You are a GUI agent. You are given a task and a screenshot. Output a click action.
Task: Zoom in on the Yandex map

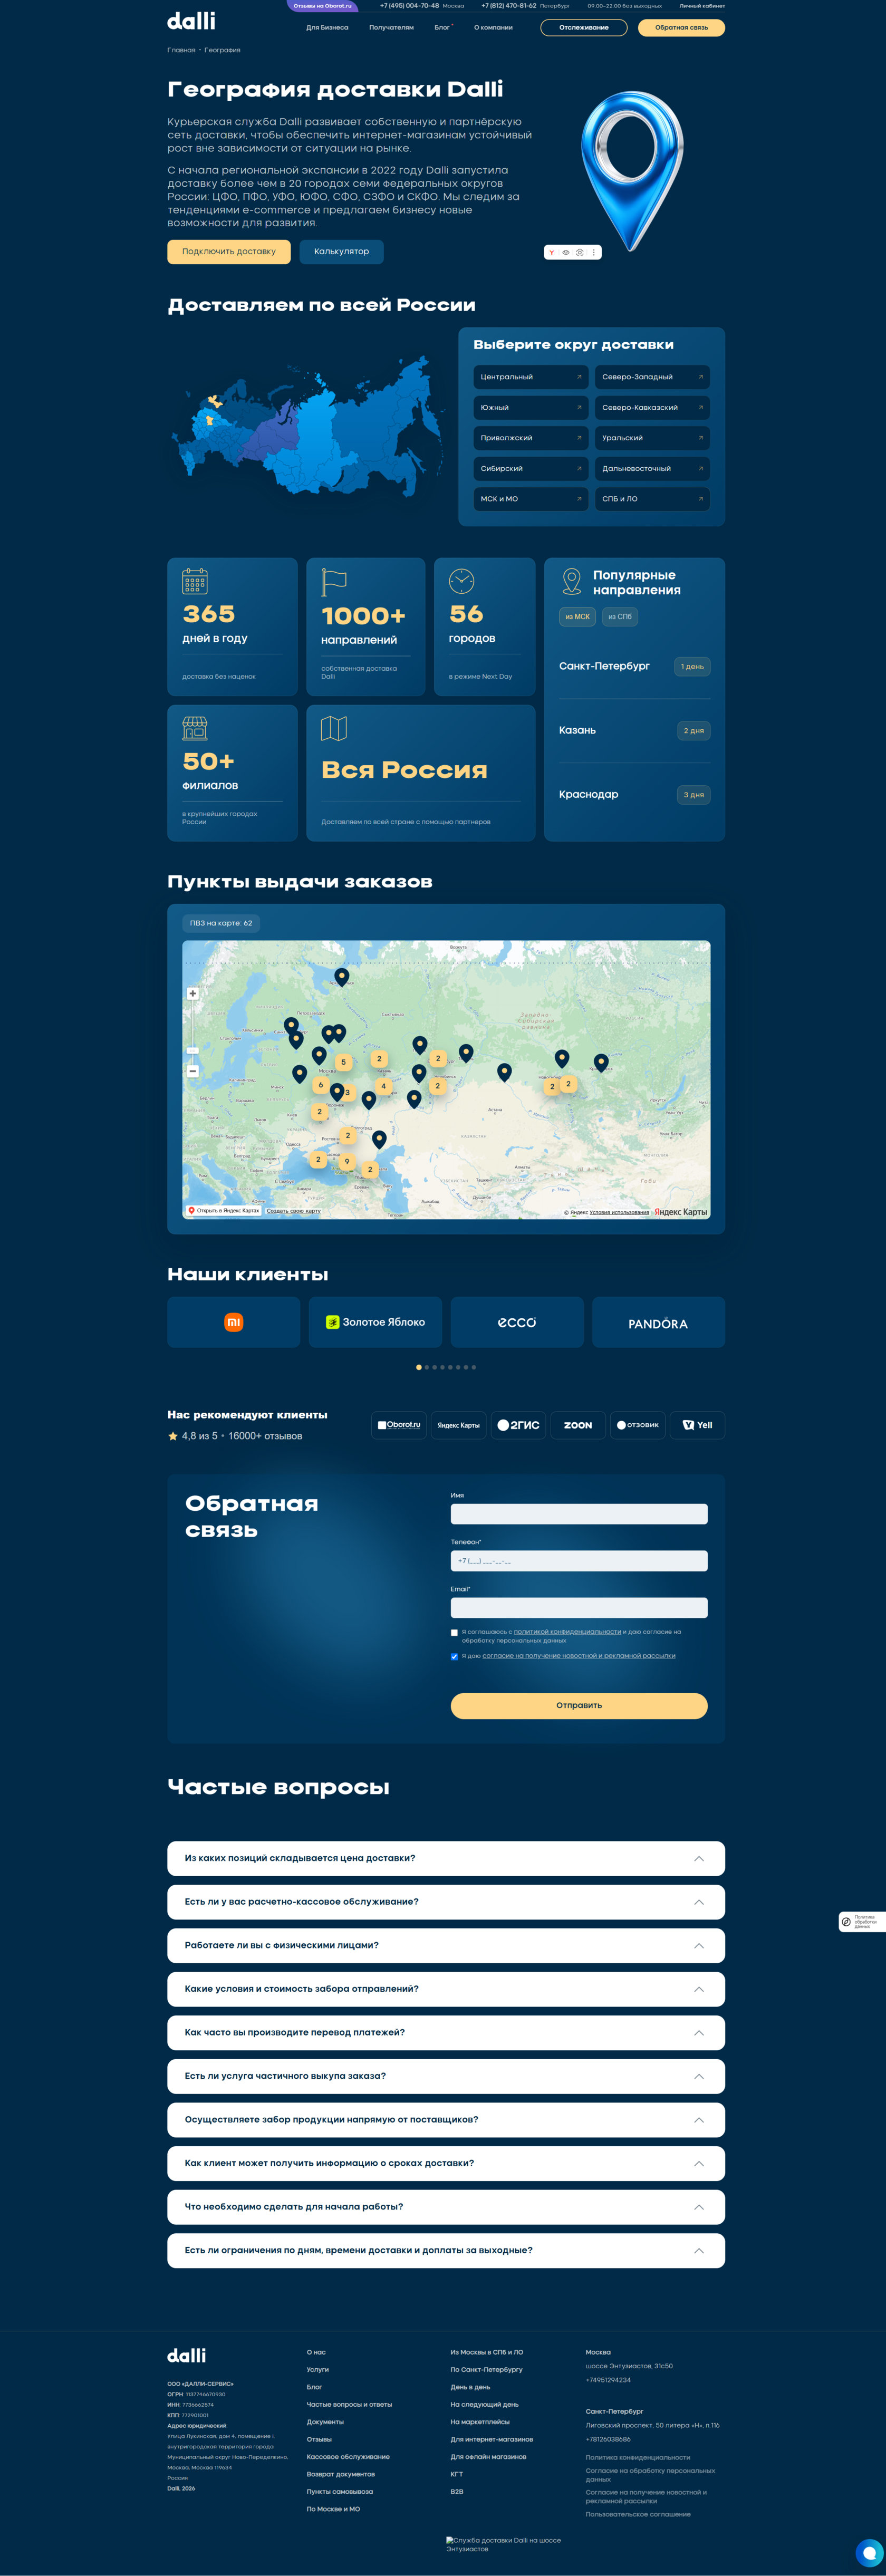click(192, 993)
